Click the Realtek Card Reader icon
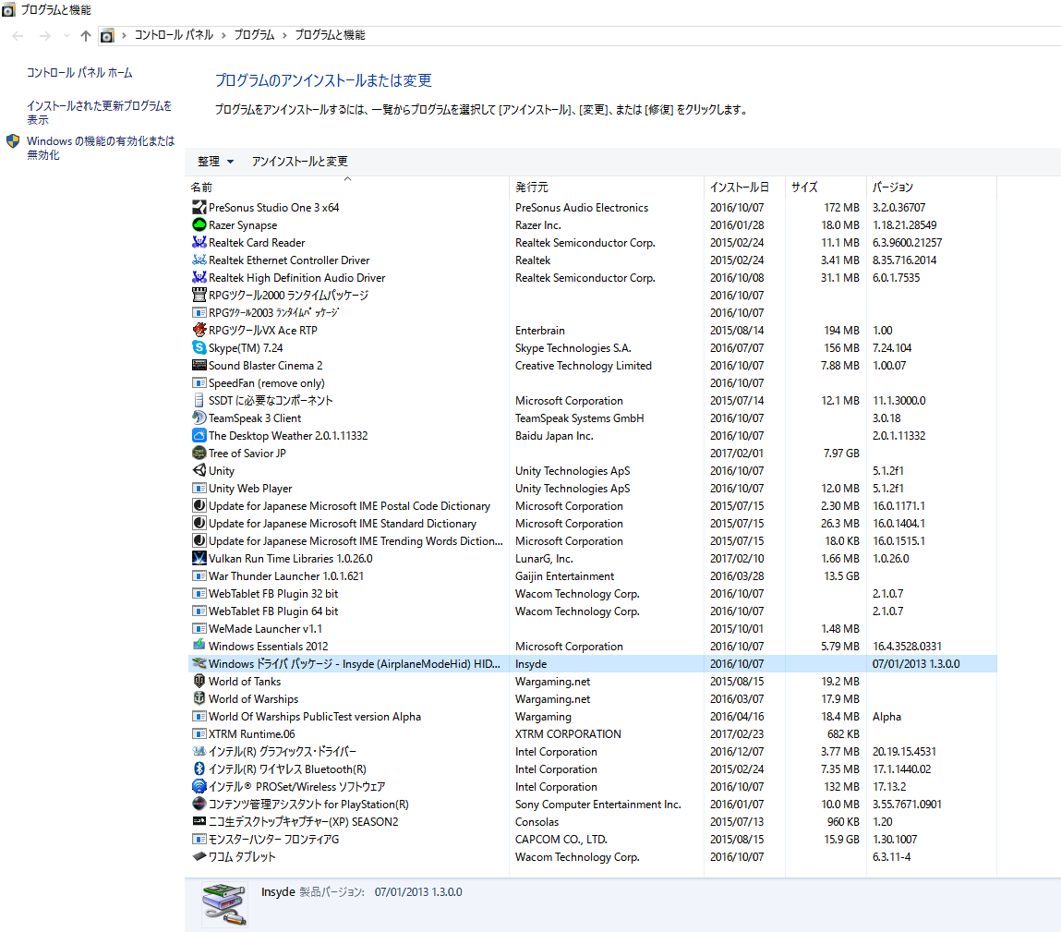 click(x=199, y=242)
